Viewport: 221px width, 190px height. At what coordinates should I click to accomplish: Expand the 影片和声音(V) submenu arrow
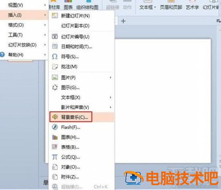(x=110, y=107)
